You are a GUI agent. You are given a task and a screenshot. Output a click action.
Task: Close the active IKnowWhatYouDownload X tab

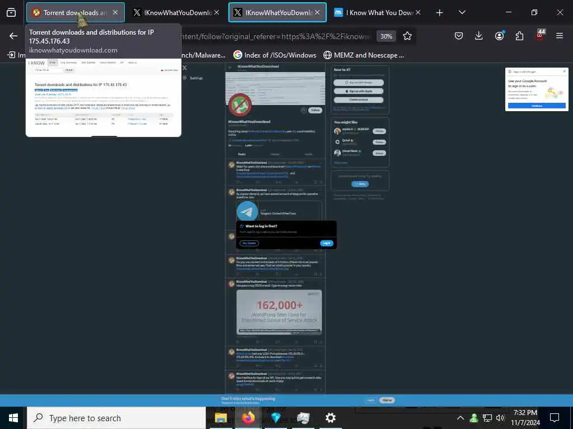(317, 12)
